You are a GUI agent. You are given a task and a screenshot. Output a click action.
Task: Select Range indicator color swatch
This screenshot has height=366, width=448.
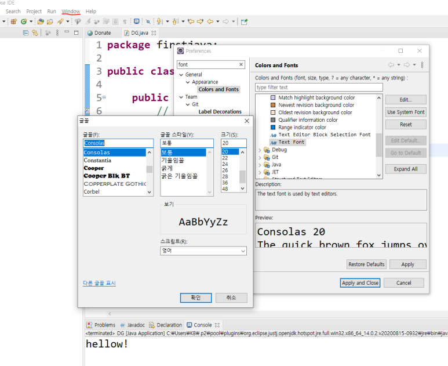(273, 128)
